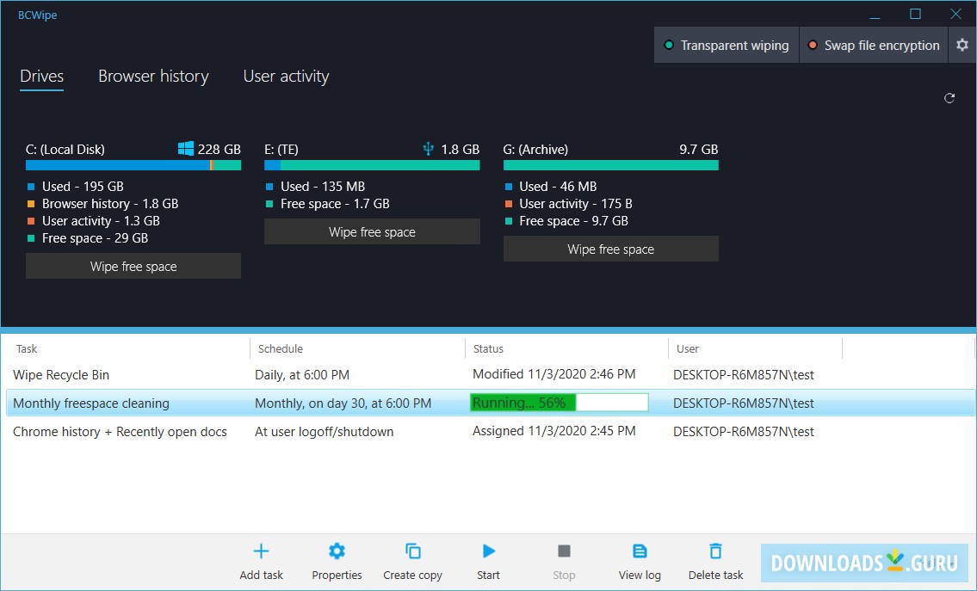This screenshot has height=591, width=977.
Task: Click 'Used - 46 MB' legend
Action: point(558,186)
